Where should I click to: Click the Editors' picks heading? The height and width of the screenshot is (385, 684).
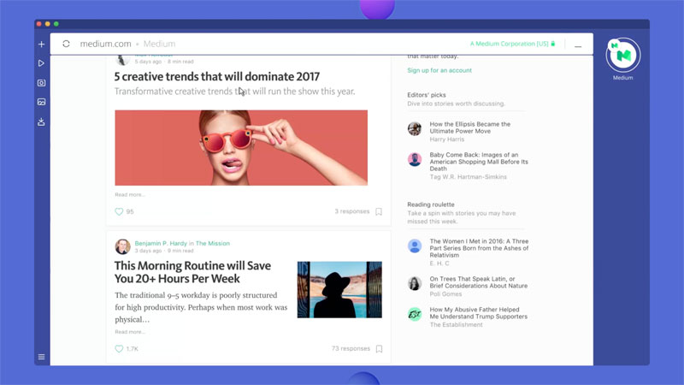click(x=426, y=95)
